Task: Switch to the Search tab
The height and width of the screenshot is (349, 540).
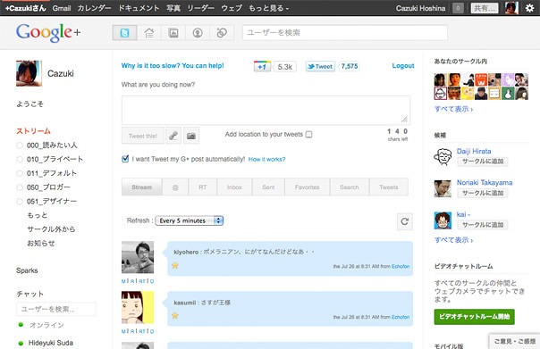Action: pos(350,187)
